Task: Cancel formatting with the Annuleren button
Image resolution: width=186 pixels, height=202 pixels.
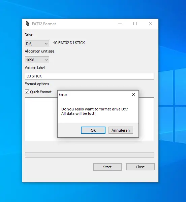Action: pyautogui.click(x=121, y=130)
